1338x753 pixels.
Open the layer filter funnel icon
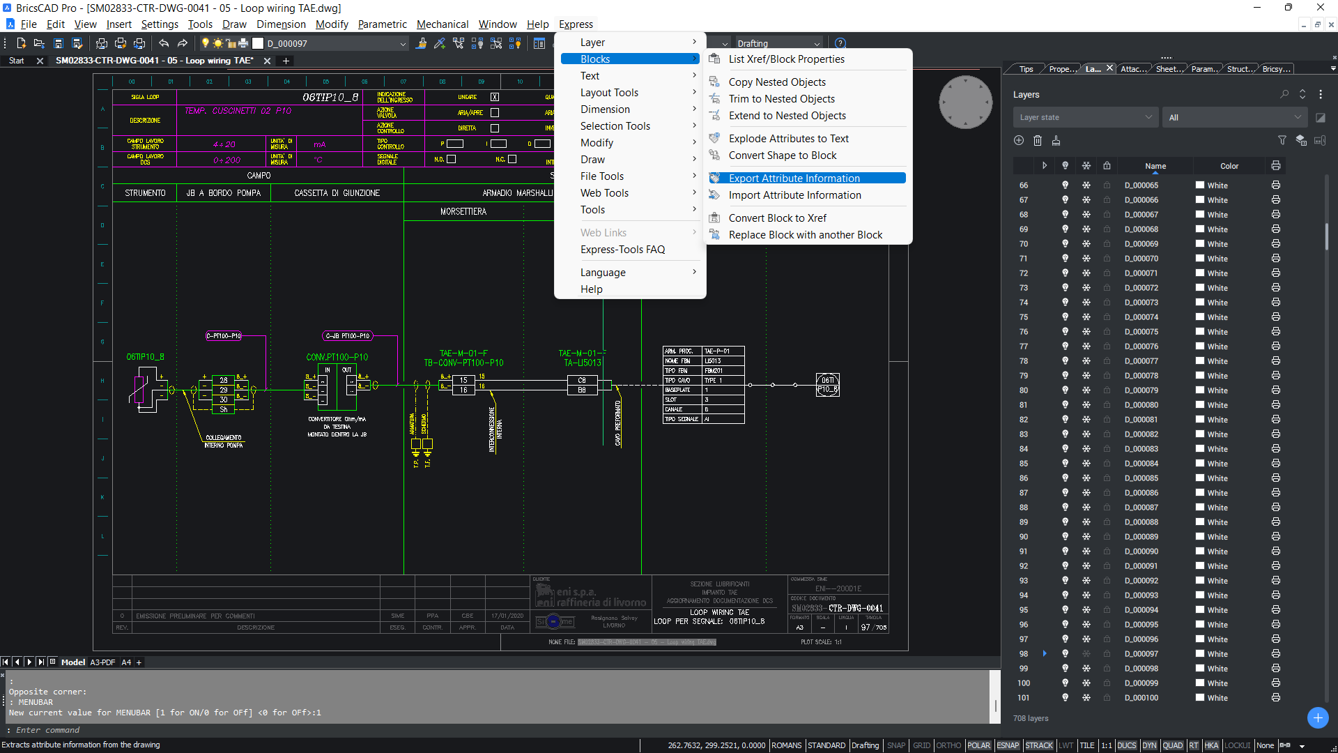pos(1282,140)
